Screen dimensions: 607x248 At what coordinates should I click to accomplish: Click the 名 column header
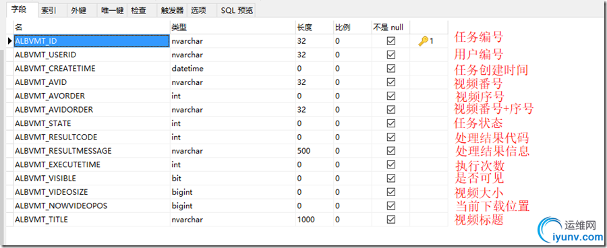(91, 28)
